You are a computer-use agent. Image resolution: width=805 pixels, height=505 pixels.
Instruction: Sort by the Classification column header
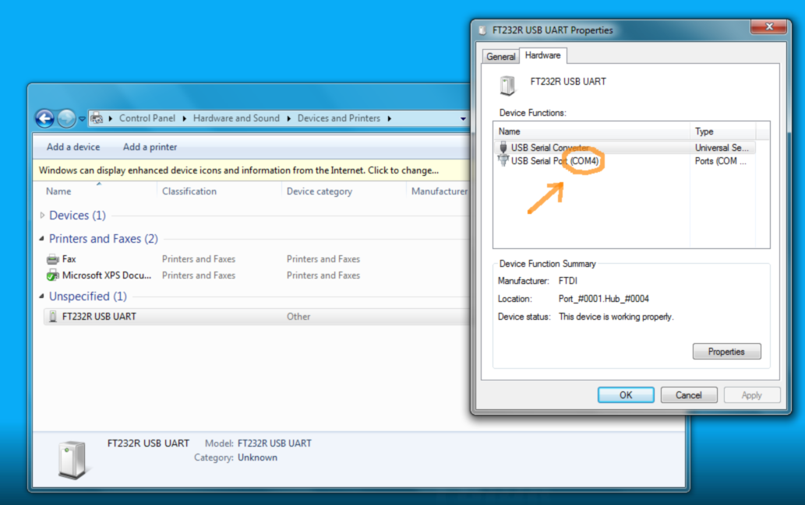click(189, 191)
